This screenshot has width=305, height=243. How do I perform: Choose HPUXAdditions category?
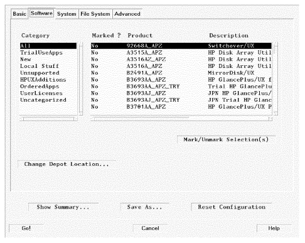point(48,80)
